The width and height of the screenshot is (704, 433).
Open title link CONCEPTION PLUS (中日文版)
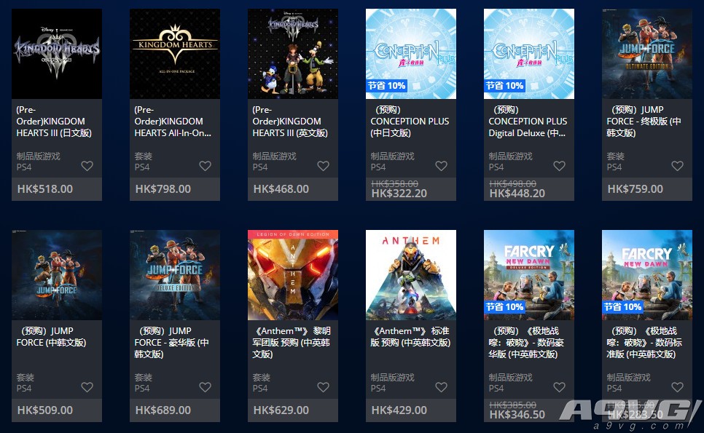point(410,122)
